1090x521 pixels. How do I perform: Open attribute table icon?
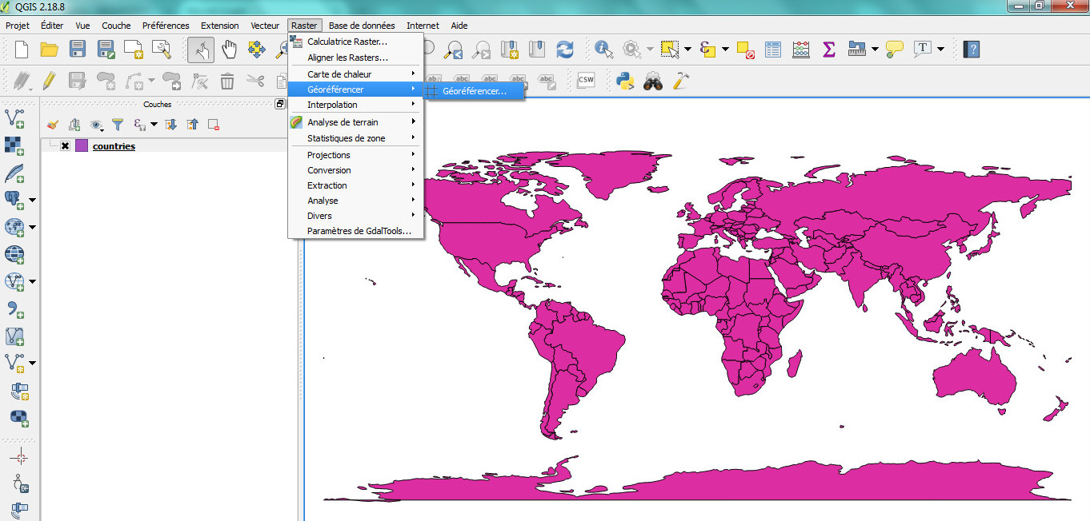point(773,50)
